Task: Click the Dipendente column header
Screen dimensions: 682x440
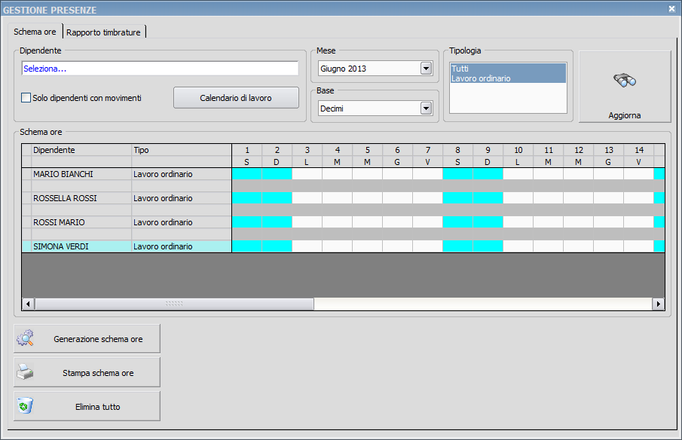Action: [81, 150]
